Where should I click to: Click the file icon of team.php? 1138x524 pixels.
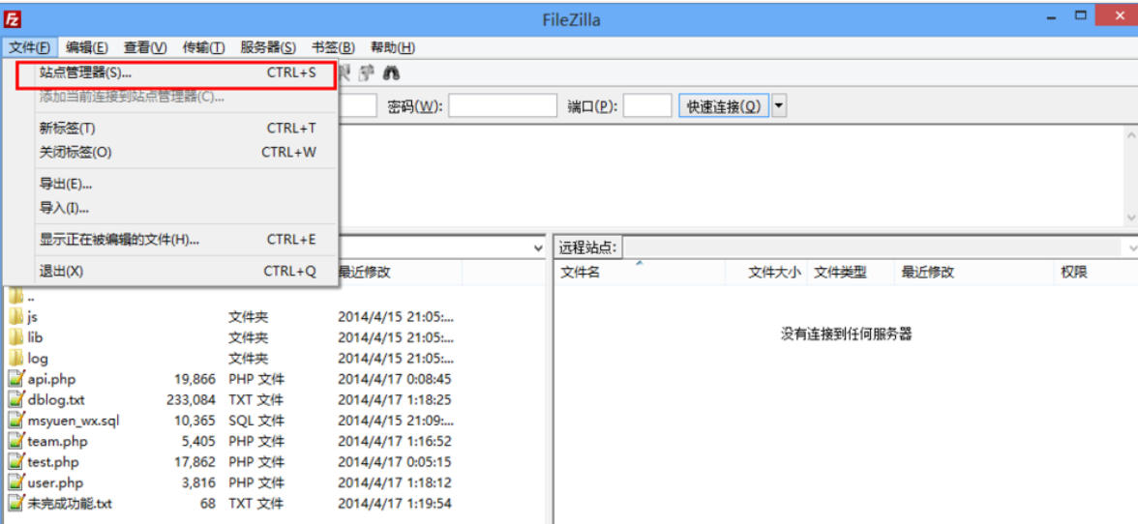tap(15, 441)
